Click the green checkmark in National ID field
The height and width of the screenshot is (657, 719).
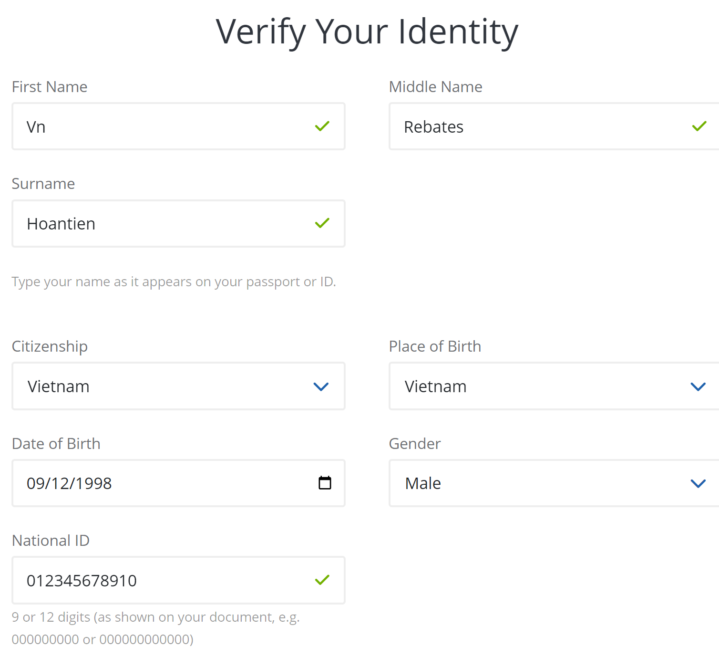pyautogui.click(x=322, y=580)
